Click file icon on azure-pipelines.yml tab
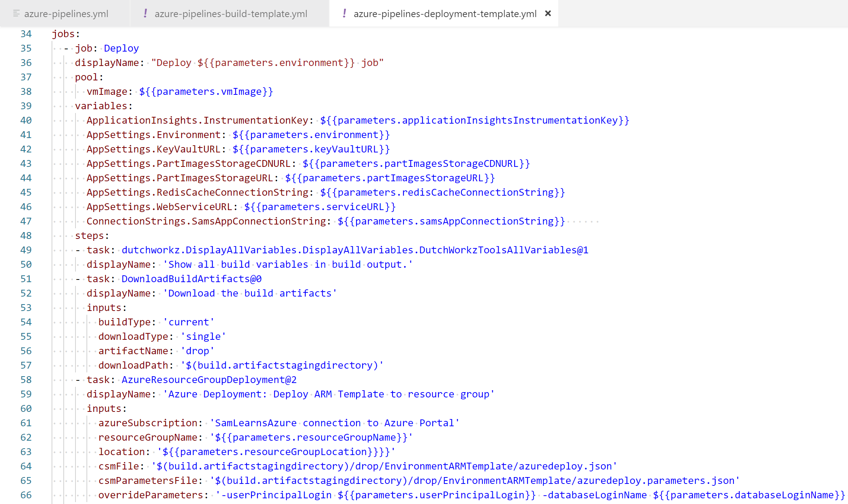 coord(16,14)
